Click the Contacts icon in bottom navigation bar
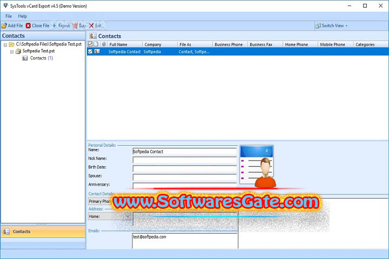 click(x=6, y=231)
